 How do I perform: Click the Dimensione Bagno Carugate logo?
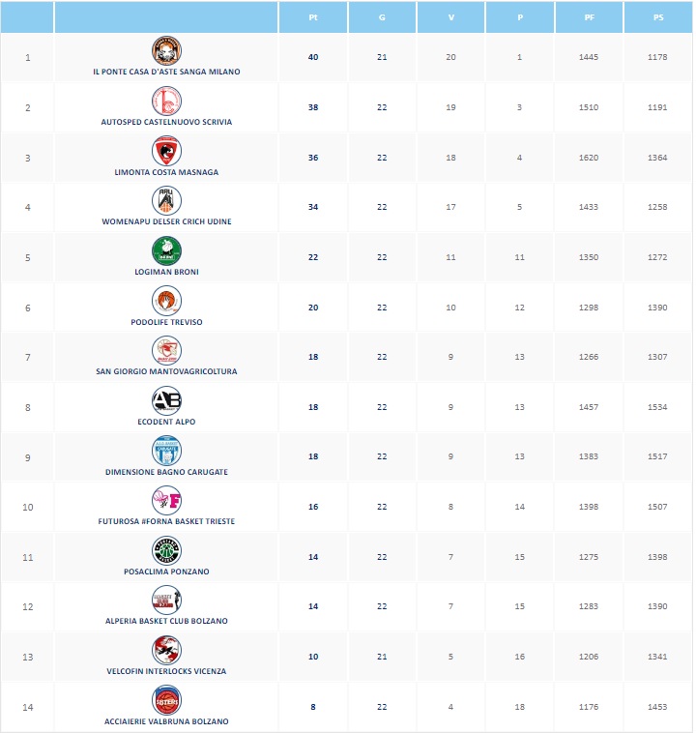coord(166,451)
